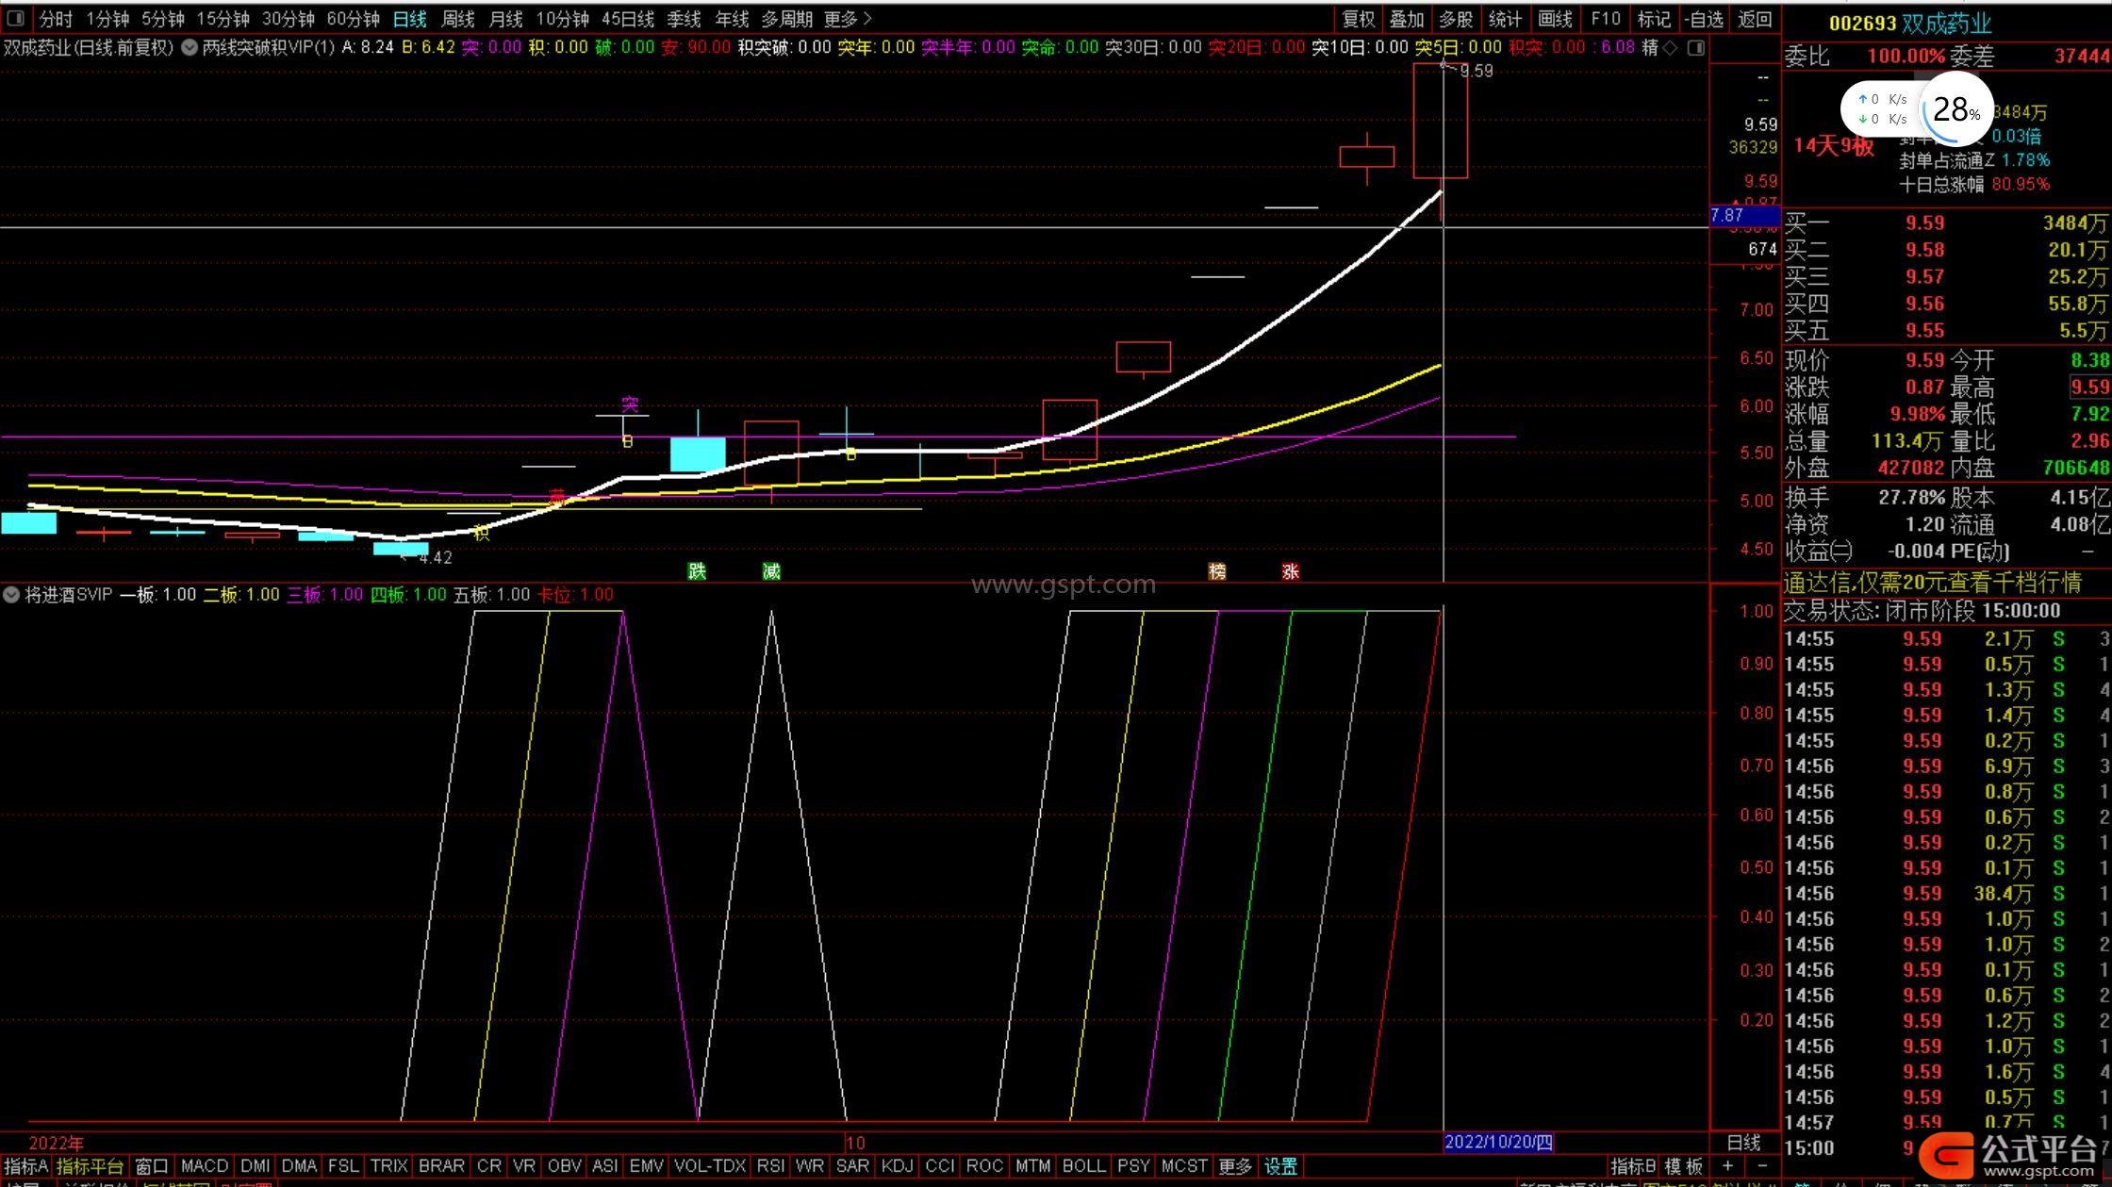Select the 指标B tab
The width and height of the screenshot is (2112, 1187).
[1632, 1166]
